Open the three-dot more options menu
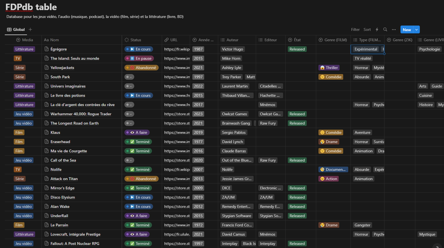Image resolution: width=444 pixels, height=248 pixels. [x=394, y=29]
